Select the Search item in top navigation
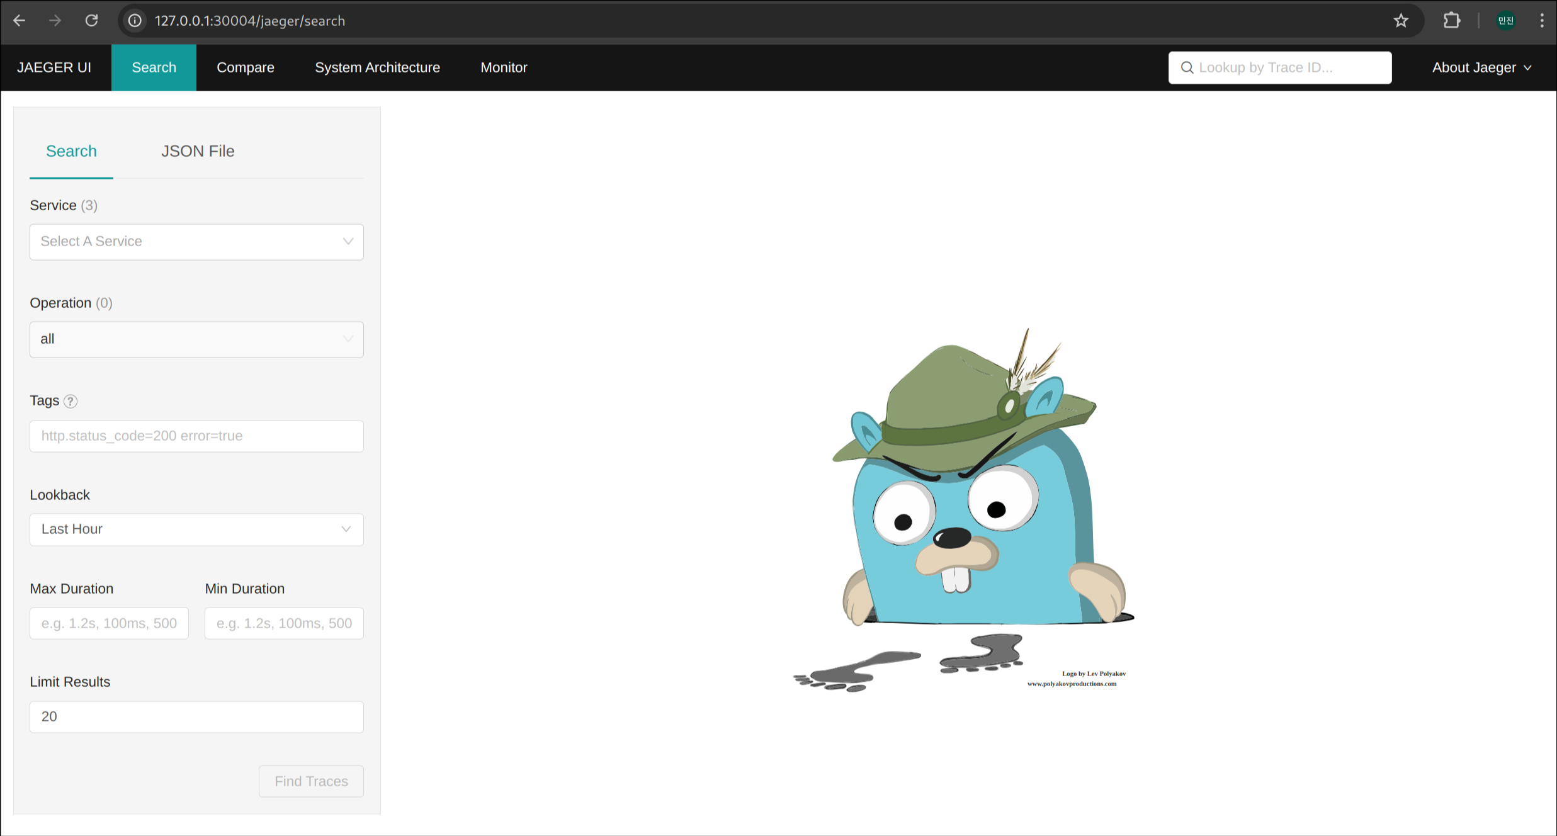The image size is (1557, 836). [154, 67]
